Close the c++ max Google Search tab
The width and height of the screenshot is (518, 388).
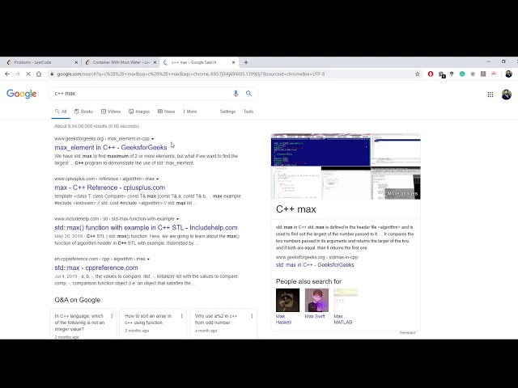click(234, 62)
